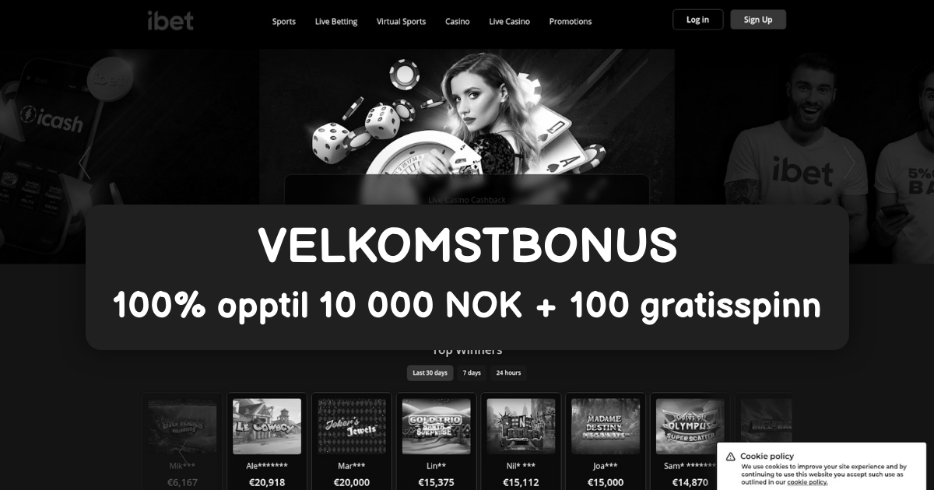Open Madame Destiny Megaways thumbnail
The image size is (934, 490).
tap(606, 426)
